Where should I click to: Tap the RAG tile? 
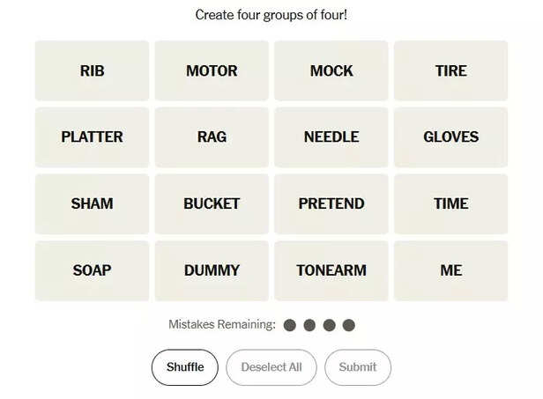click(x=212, y=137)
